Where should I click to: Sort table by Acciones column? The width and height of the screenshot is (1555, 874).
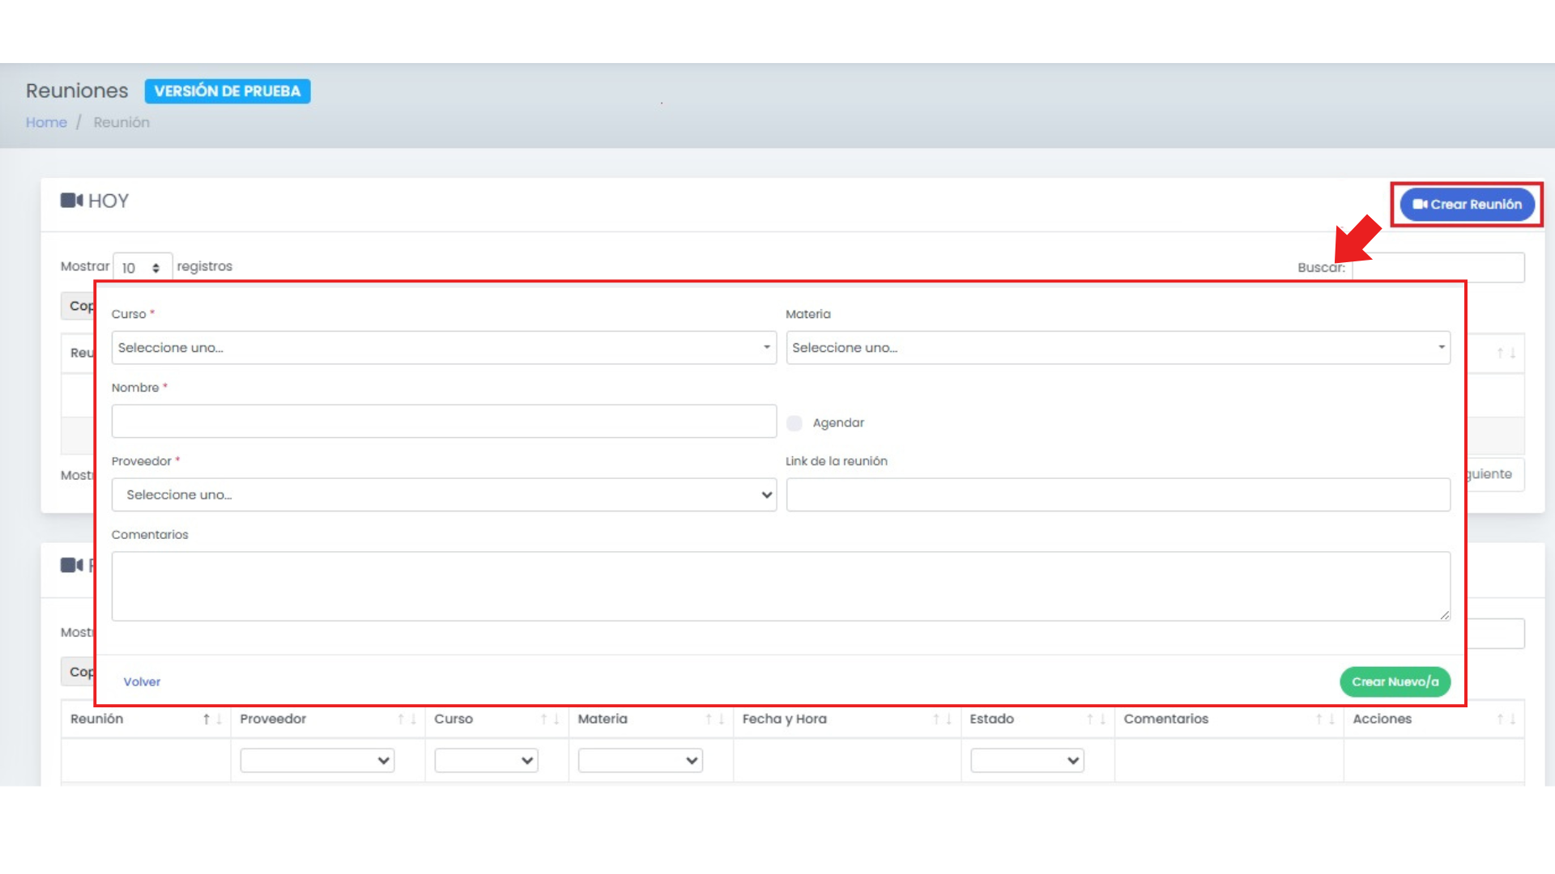(x=1434, y=719)
